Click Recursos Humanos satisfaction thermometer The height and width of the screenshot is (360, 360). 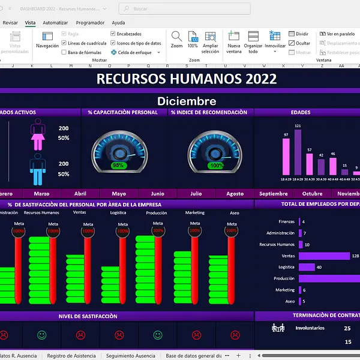pyautogui.click(x=45, y=264)
